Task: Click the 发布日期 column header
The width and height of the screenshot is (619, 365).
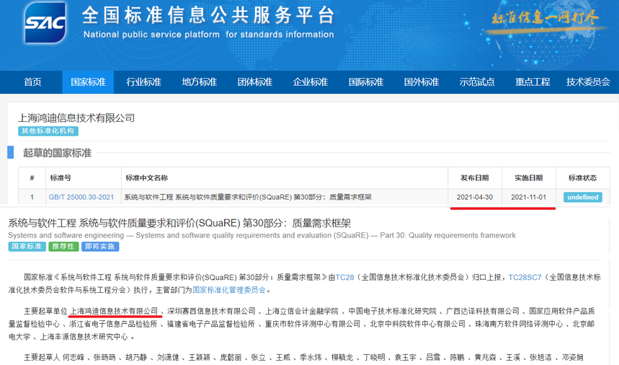Action: point(474,178)
